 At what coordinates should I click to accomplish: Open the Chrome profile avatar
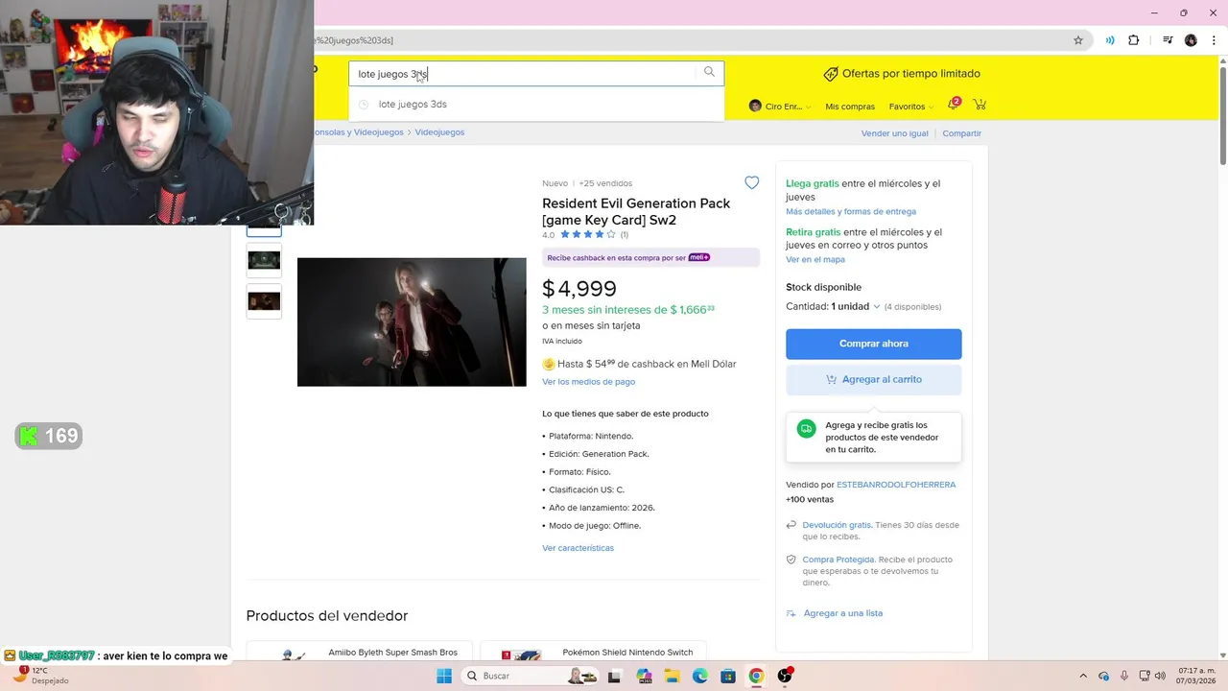(1191, 40)
